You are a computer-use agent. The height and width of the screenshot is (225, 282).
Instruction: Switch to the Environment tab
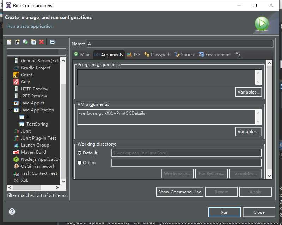[215, 54]
